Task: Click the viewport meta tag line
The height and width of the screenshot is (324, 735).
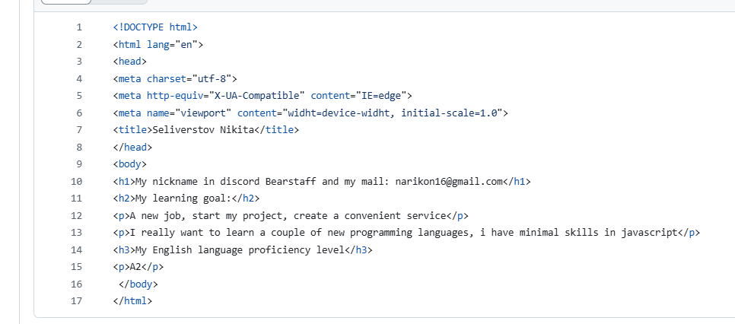Action: click(310, 113)
